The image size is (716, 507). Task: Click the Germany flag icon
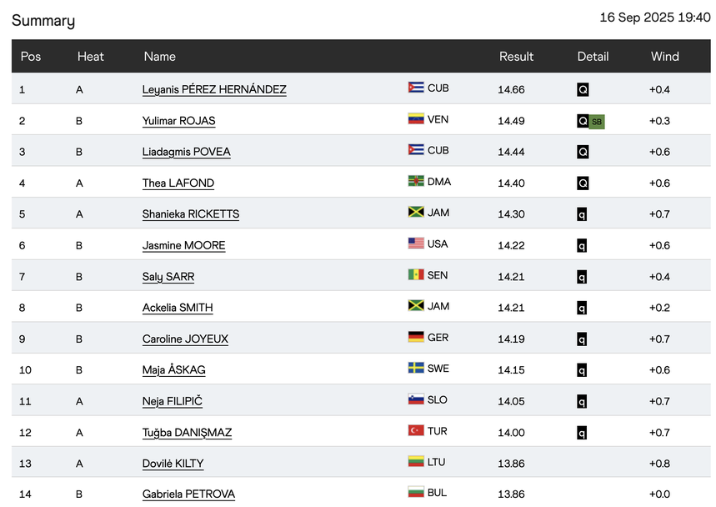pos(416,338)
